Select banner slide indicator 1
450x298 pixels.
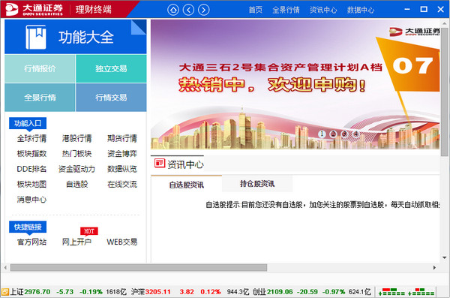click(322, 134)
